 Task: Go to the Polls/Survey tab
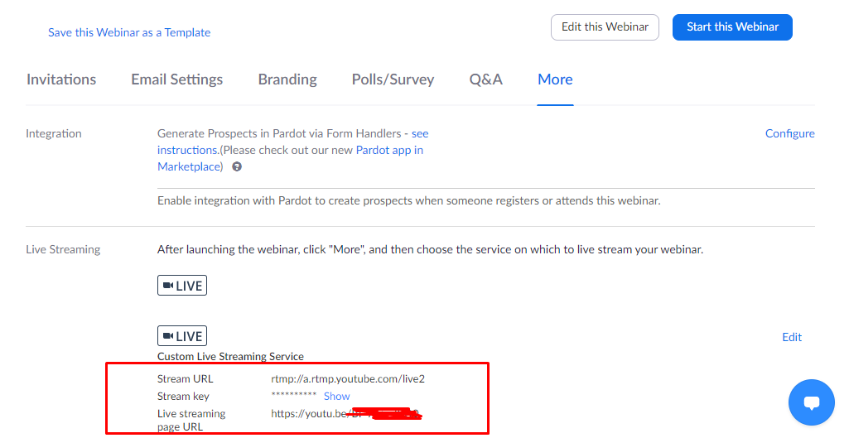393,79
